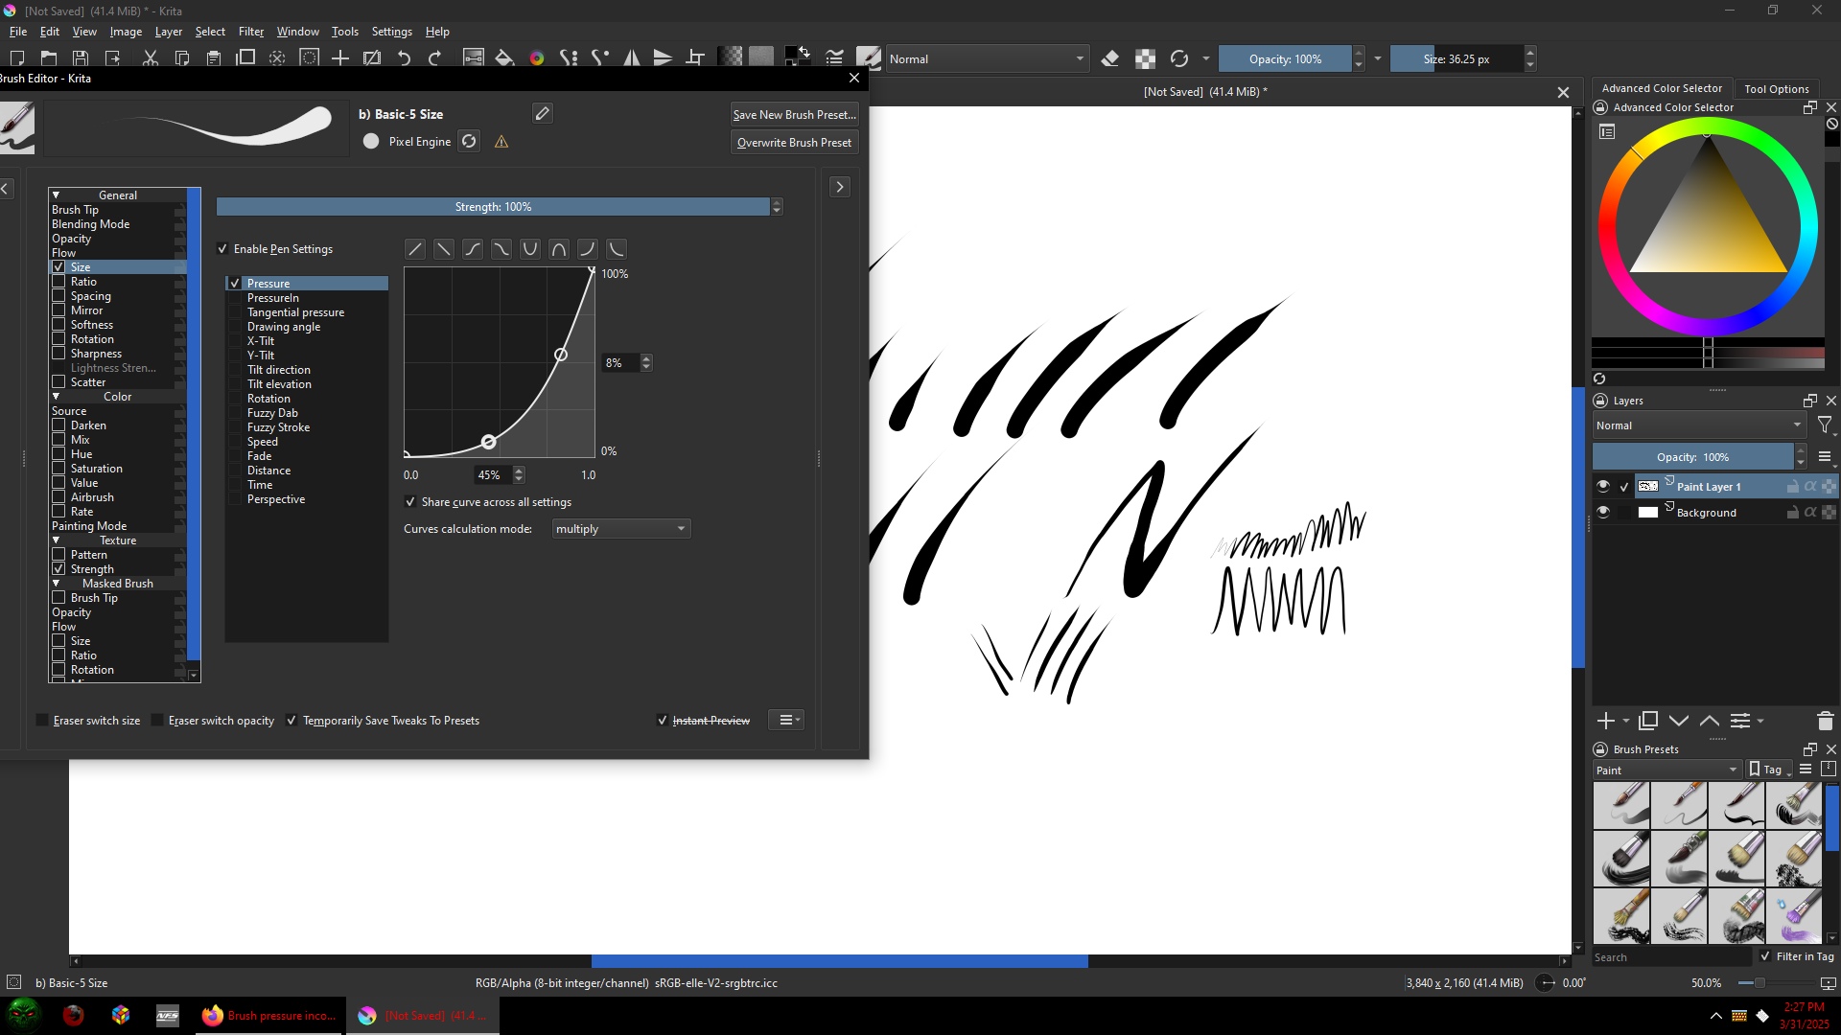Select the U-shaped curve preset icon
This screenshot has height=1035, width=1841.
tap(530, 249)
